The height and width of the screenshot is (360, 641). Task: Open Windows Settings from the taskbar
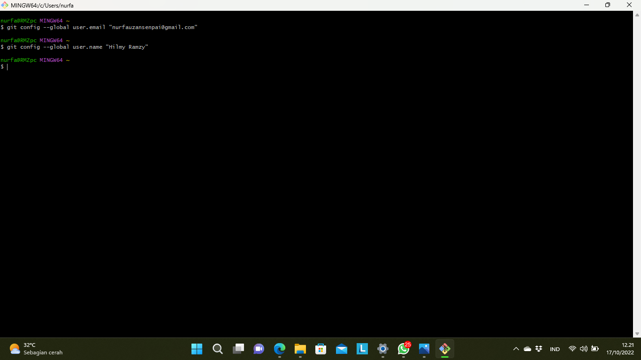[x=383, y=349]
